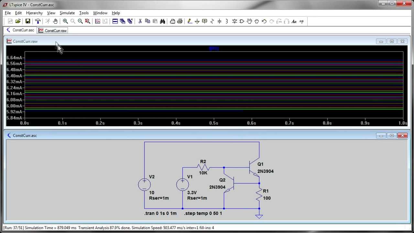Image resolution: width=414 pixels, height=233 pixels.
Task: Open the Edit menu
Action: 18,13
